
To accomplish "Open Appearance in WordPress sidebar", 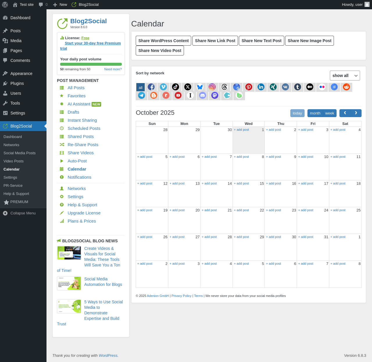I will pyautogui.click(x=23, y=74).
